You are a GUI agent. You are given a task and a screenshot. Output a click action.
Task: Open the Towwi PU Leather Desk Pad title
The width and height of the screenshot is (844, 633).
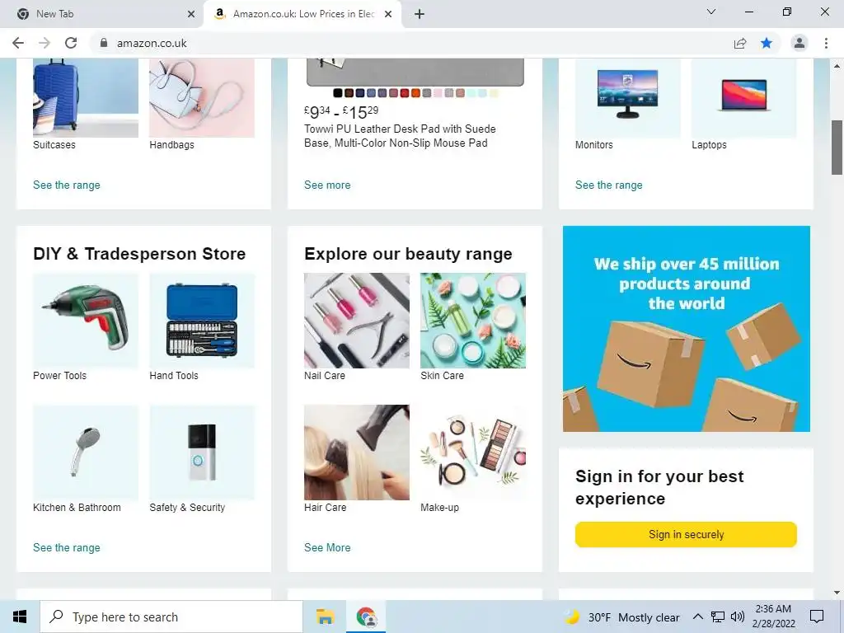(400, 136)
